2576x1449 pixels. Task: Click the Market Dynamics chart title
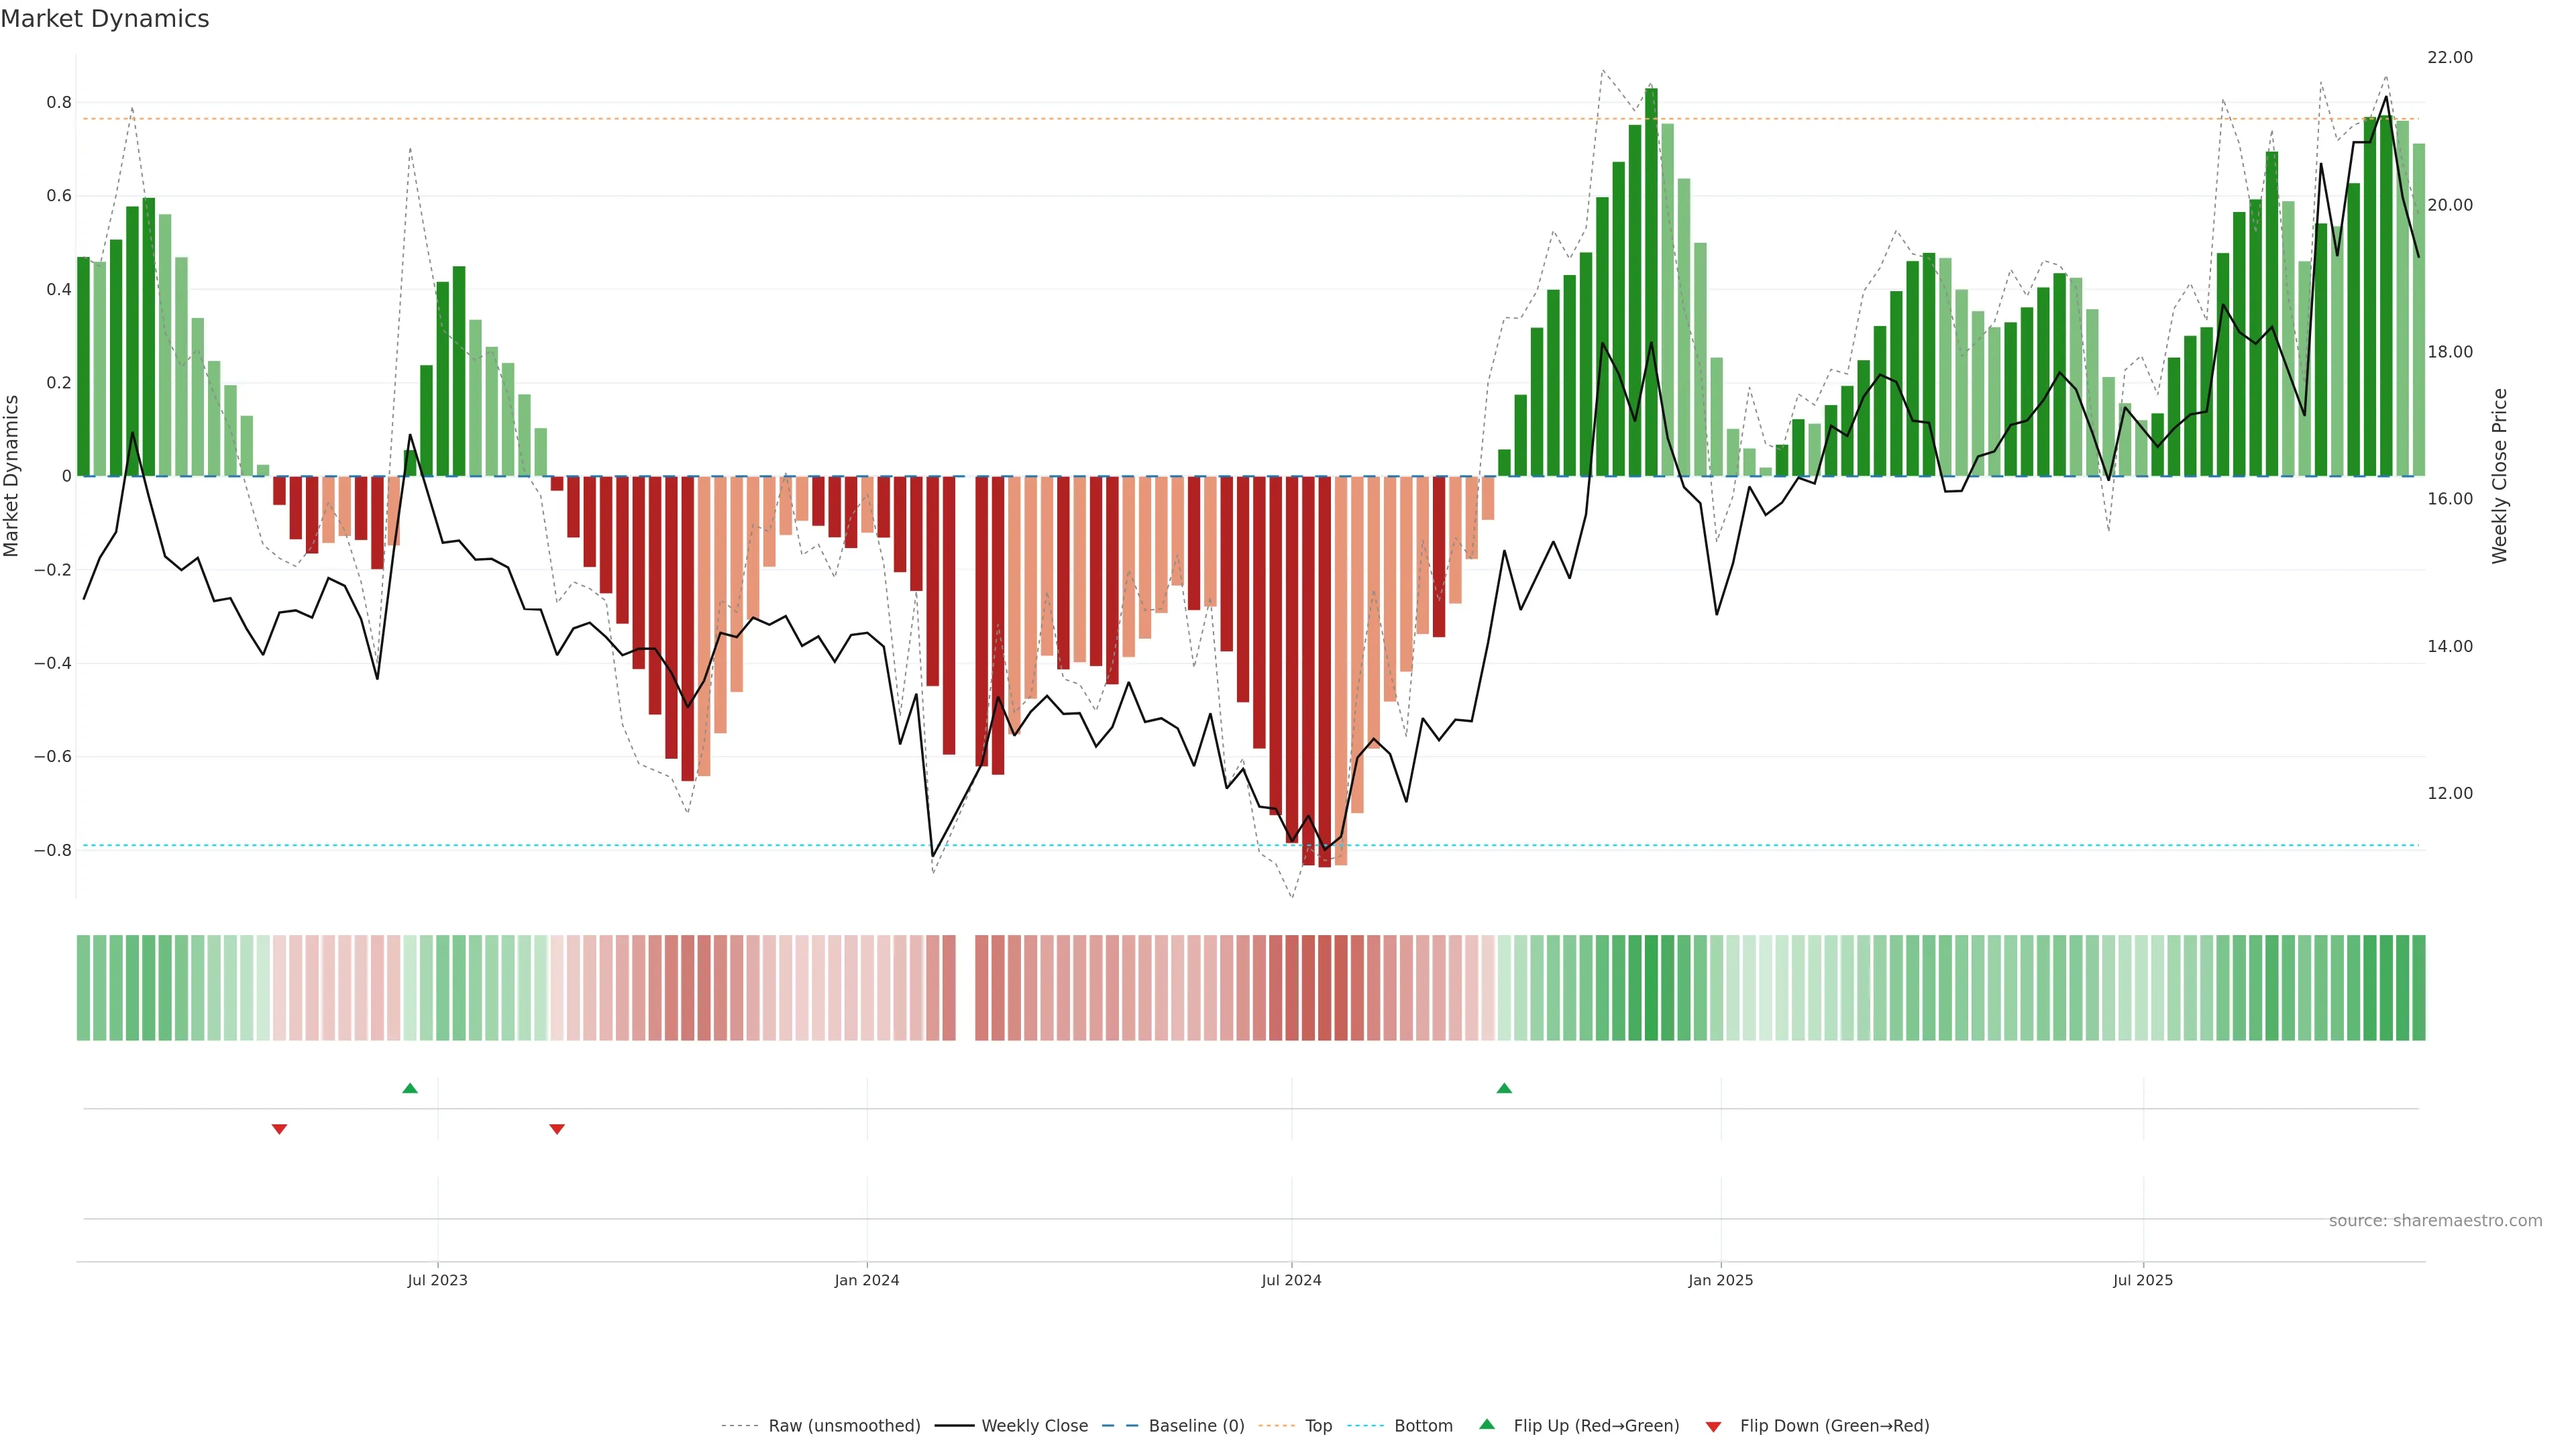pyautogui.click(x=105, y=19)
